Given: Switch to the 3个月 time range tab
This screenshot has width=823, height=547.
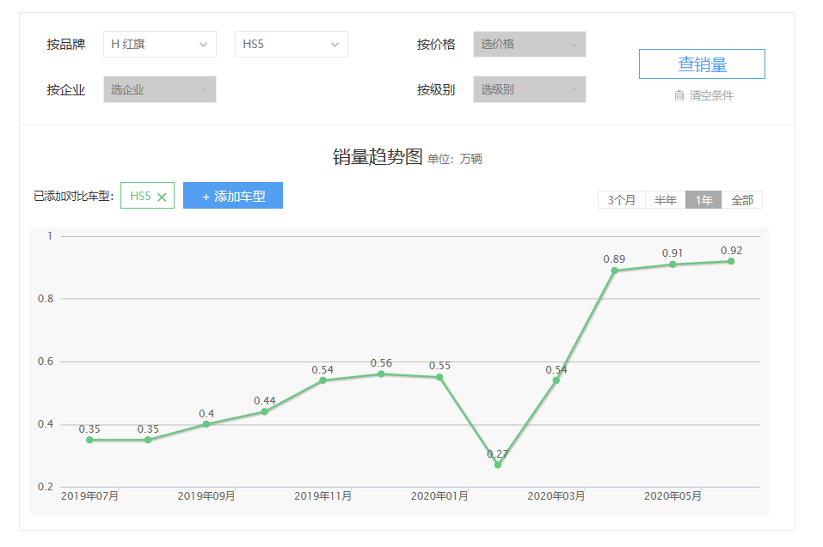Looking at the screenshot, I should 621,200.
